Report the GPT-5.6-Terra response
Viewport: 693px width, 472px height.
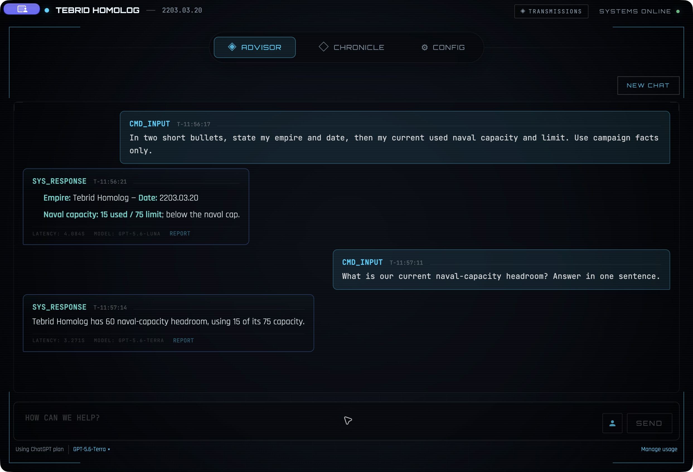coord(183,340)
